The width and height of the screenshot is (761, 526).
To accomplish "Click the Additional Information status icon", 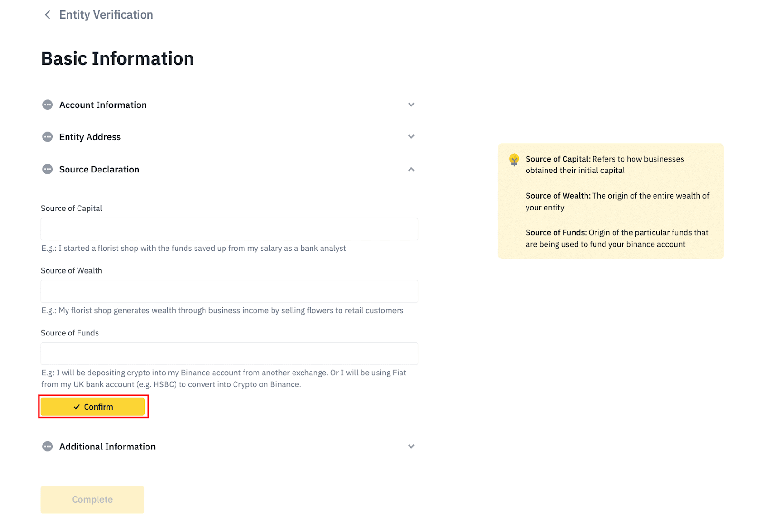I will click(48, 446).
